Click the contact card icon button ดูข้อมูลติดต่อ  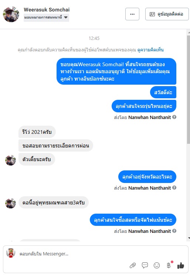pyautogui.click(x=167, y=14)
